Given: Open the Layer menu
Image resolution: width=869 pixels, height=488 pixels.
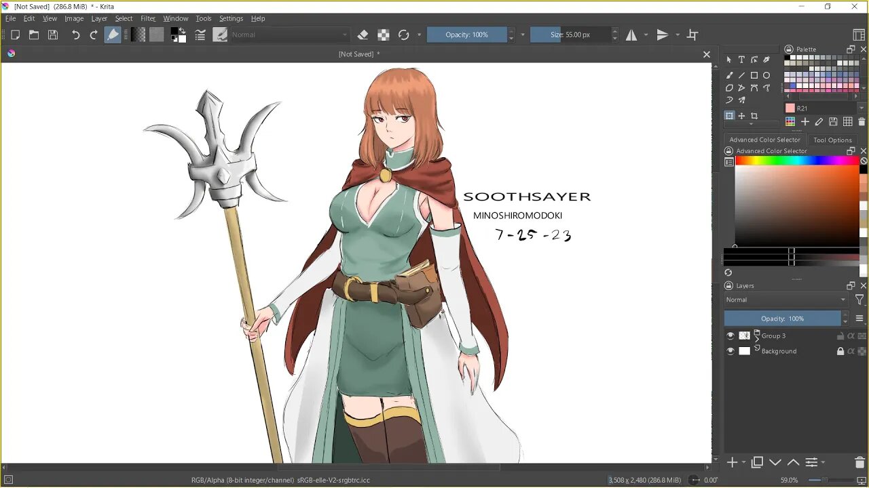Looking at the screenshot, I should tap(99, 18).
